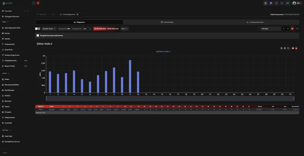304x156 pixels.
Task: Go to previous month arrow
Action: pyautogui.click(x=283, y=28)
